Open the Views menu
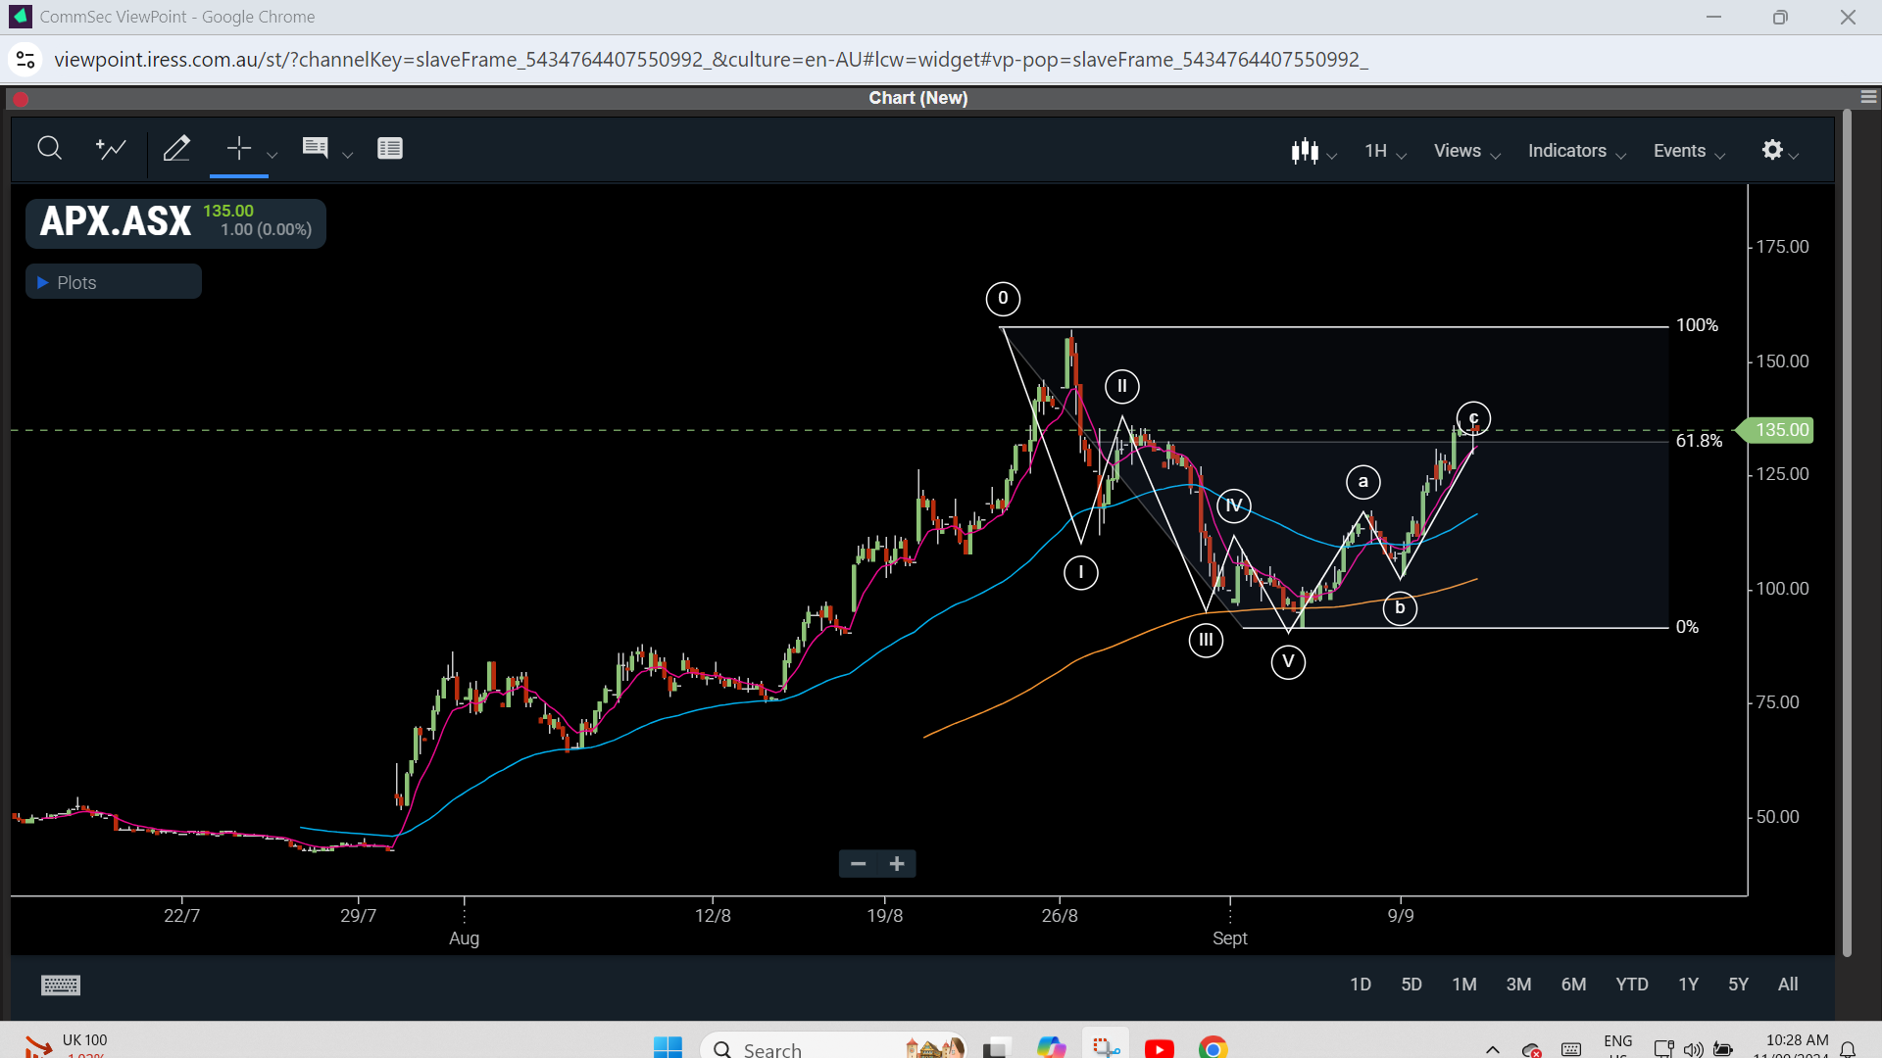 pos(1466,151)
